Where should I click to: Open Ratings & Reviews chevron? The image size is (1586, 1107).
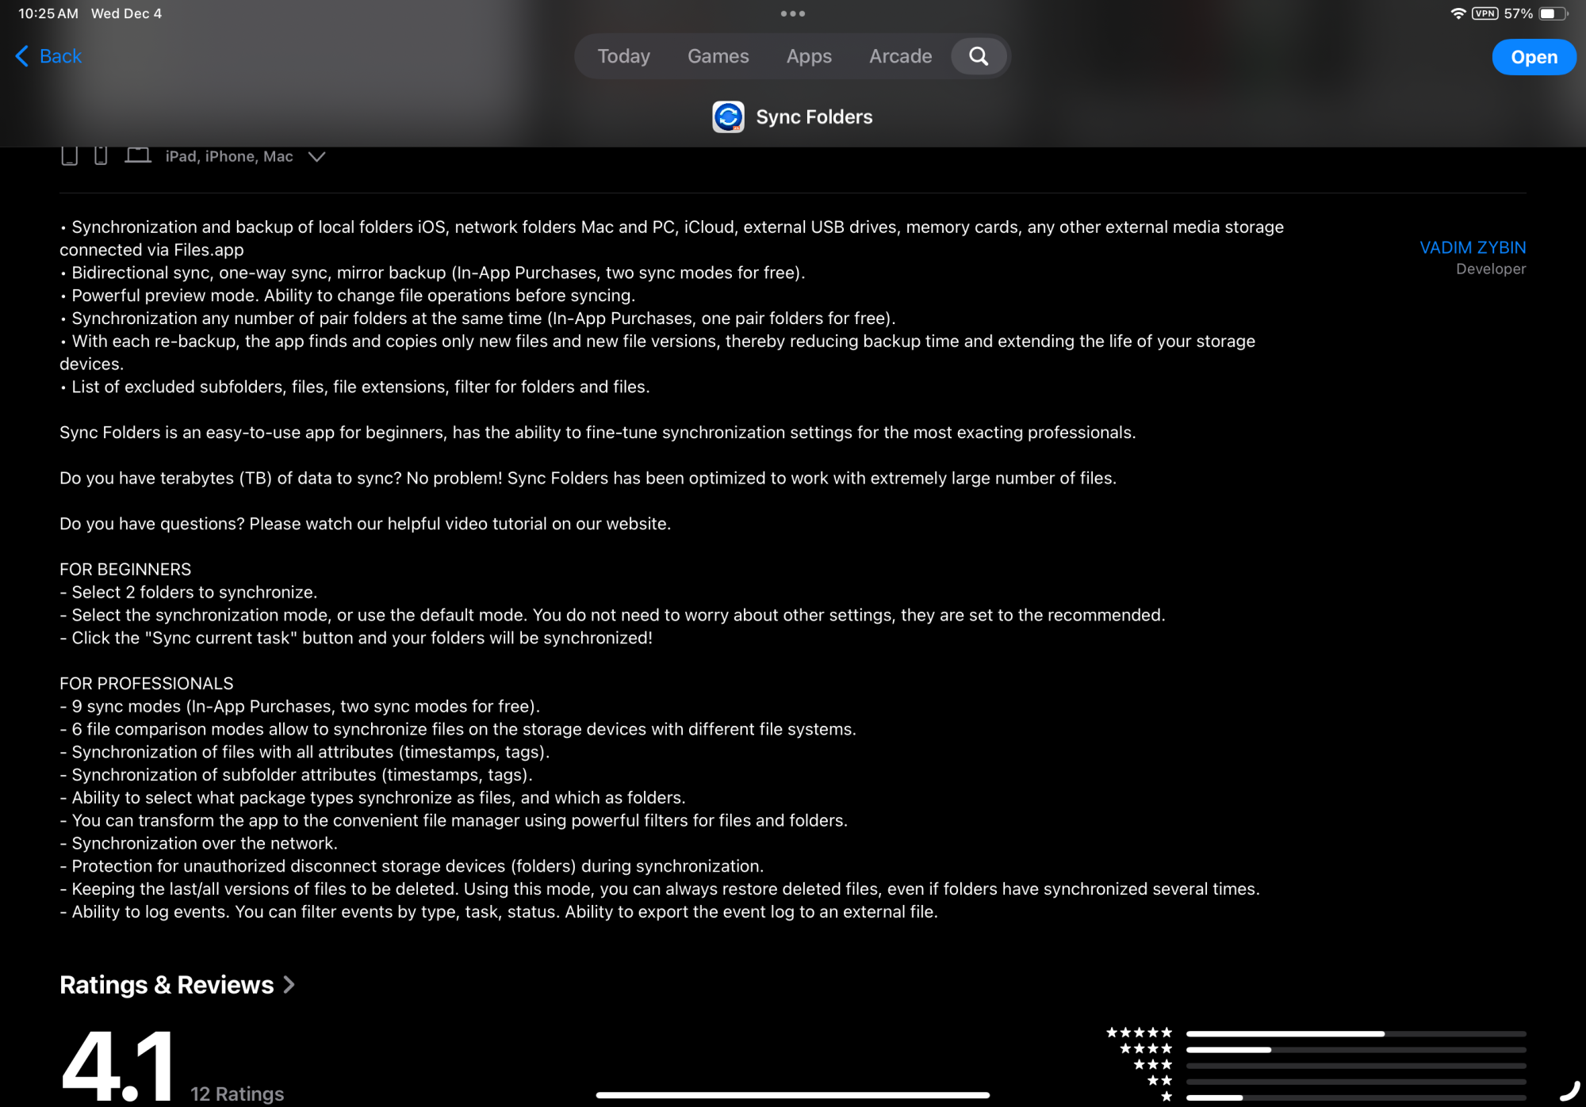pyautogui.click(x=289, y=984)
